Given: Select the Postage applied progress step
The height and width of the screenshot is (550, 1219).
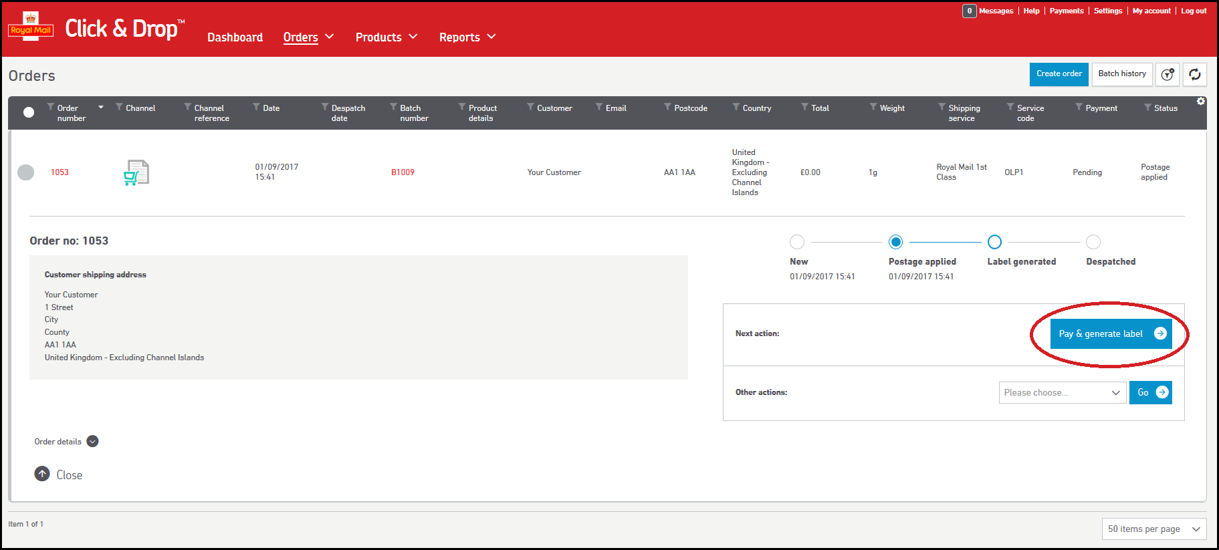Looking at the screenshot, I should [x=895, y=242].
